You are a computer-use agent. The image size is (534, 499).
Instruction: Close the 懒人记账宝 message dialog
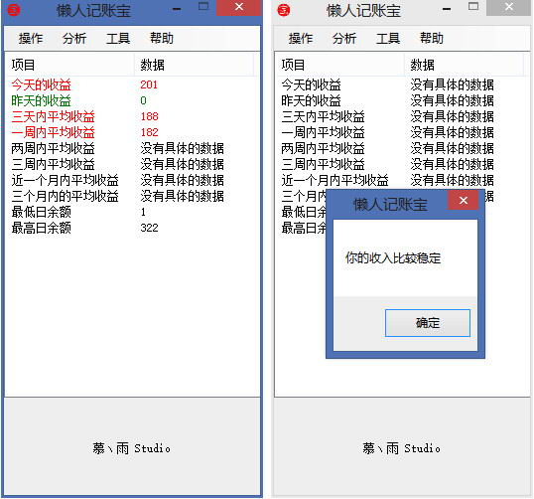click(x=464, y=200)
